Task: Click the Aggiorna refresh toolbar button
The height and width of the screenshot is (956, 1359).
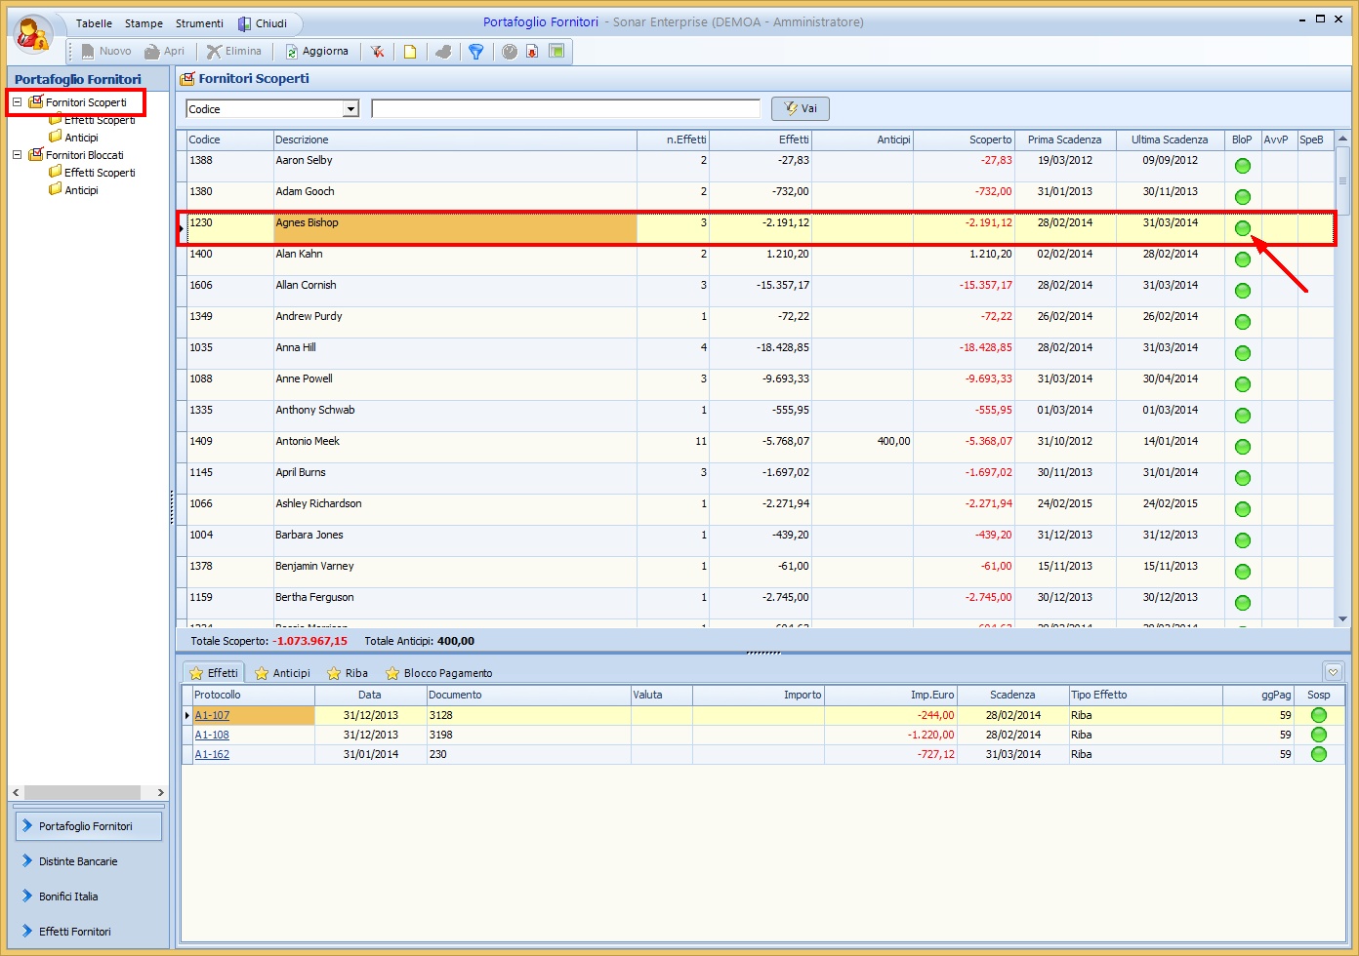Action: (x=316, y=52)
